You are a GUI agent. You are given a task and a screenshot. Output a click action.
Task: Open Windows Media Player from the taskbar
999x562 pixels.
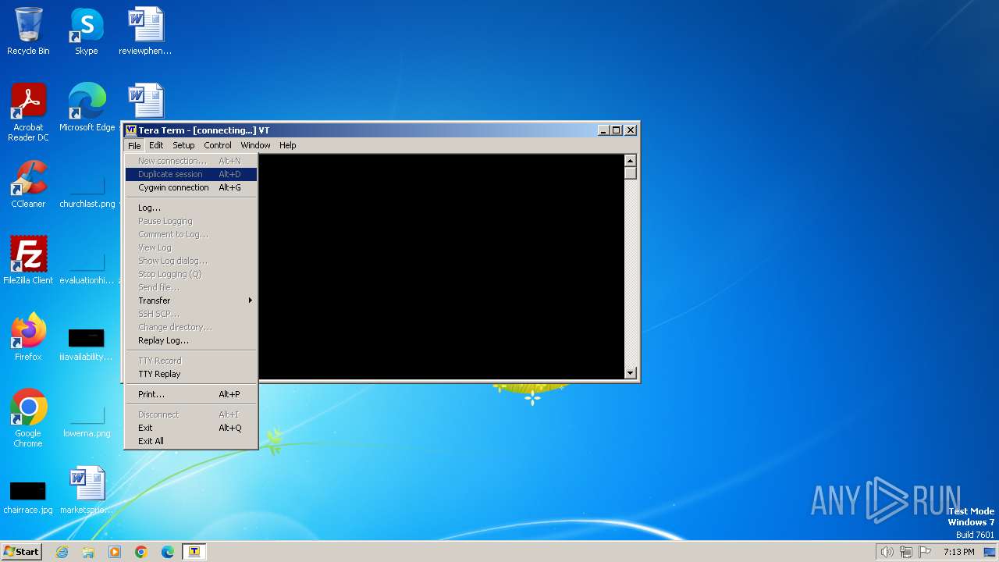[x=115, y=552]
